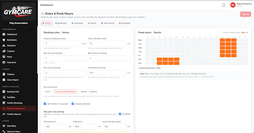Click Wednesday's middle orange peak cell
Image resolution: width=254 pixels, height=133 pixels.
tap(228, 48)
